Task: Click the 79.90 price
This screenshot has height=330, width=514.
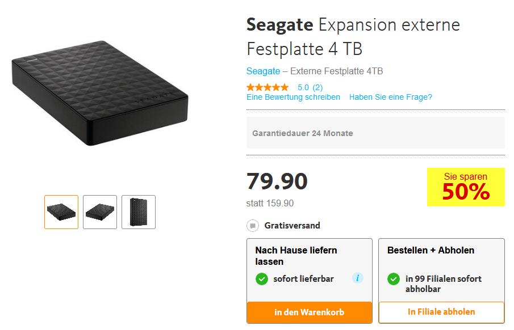Action: pyautogui.click(x=277, y=181)
